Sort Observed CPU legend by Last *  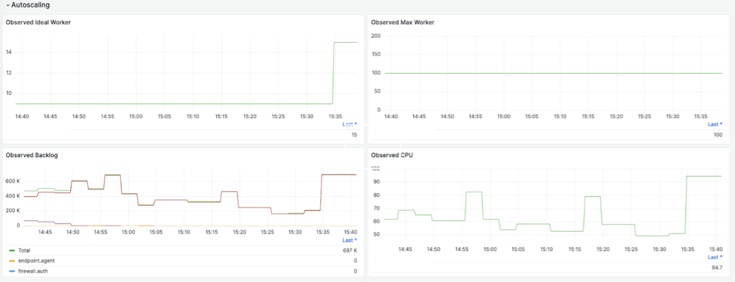[x=715, y=257]
